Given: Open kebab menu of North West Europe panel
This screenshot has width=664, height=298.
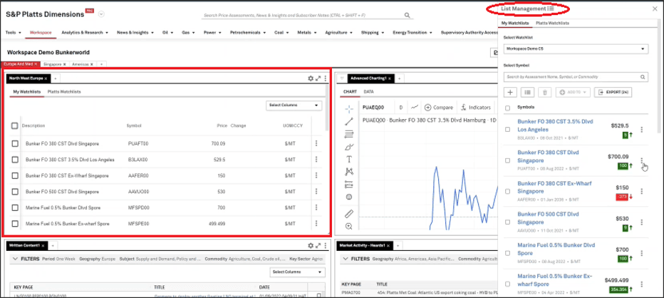Looking at the screenshot, I should (325, 78).
